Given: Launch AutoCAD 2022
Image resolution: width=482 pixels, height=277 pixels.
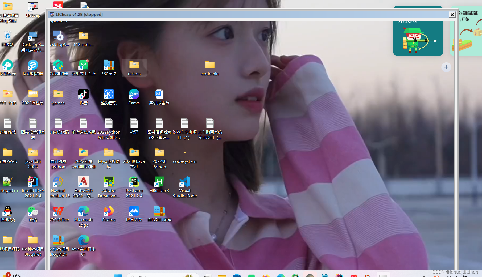Looking at the screenshot, I should (x=84, y=187).
